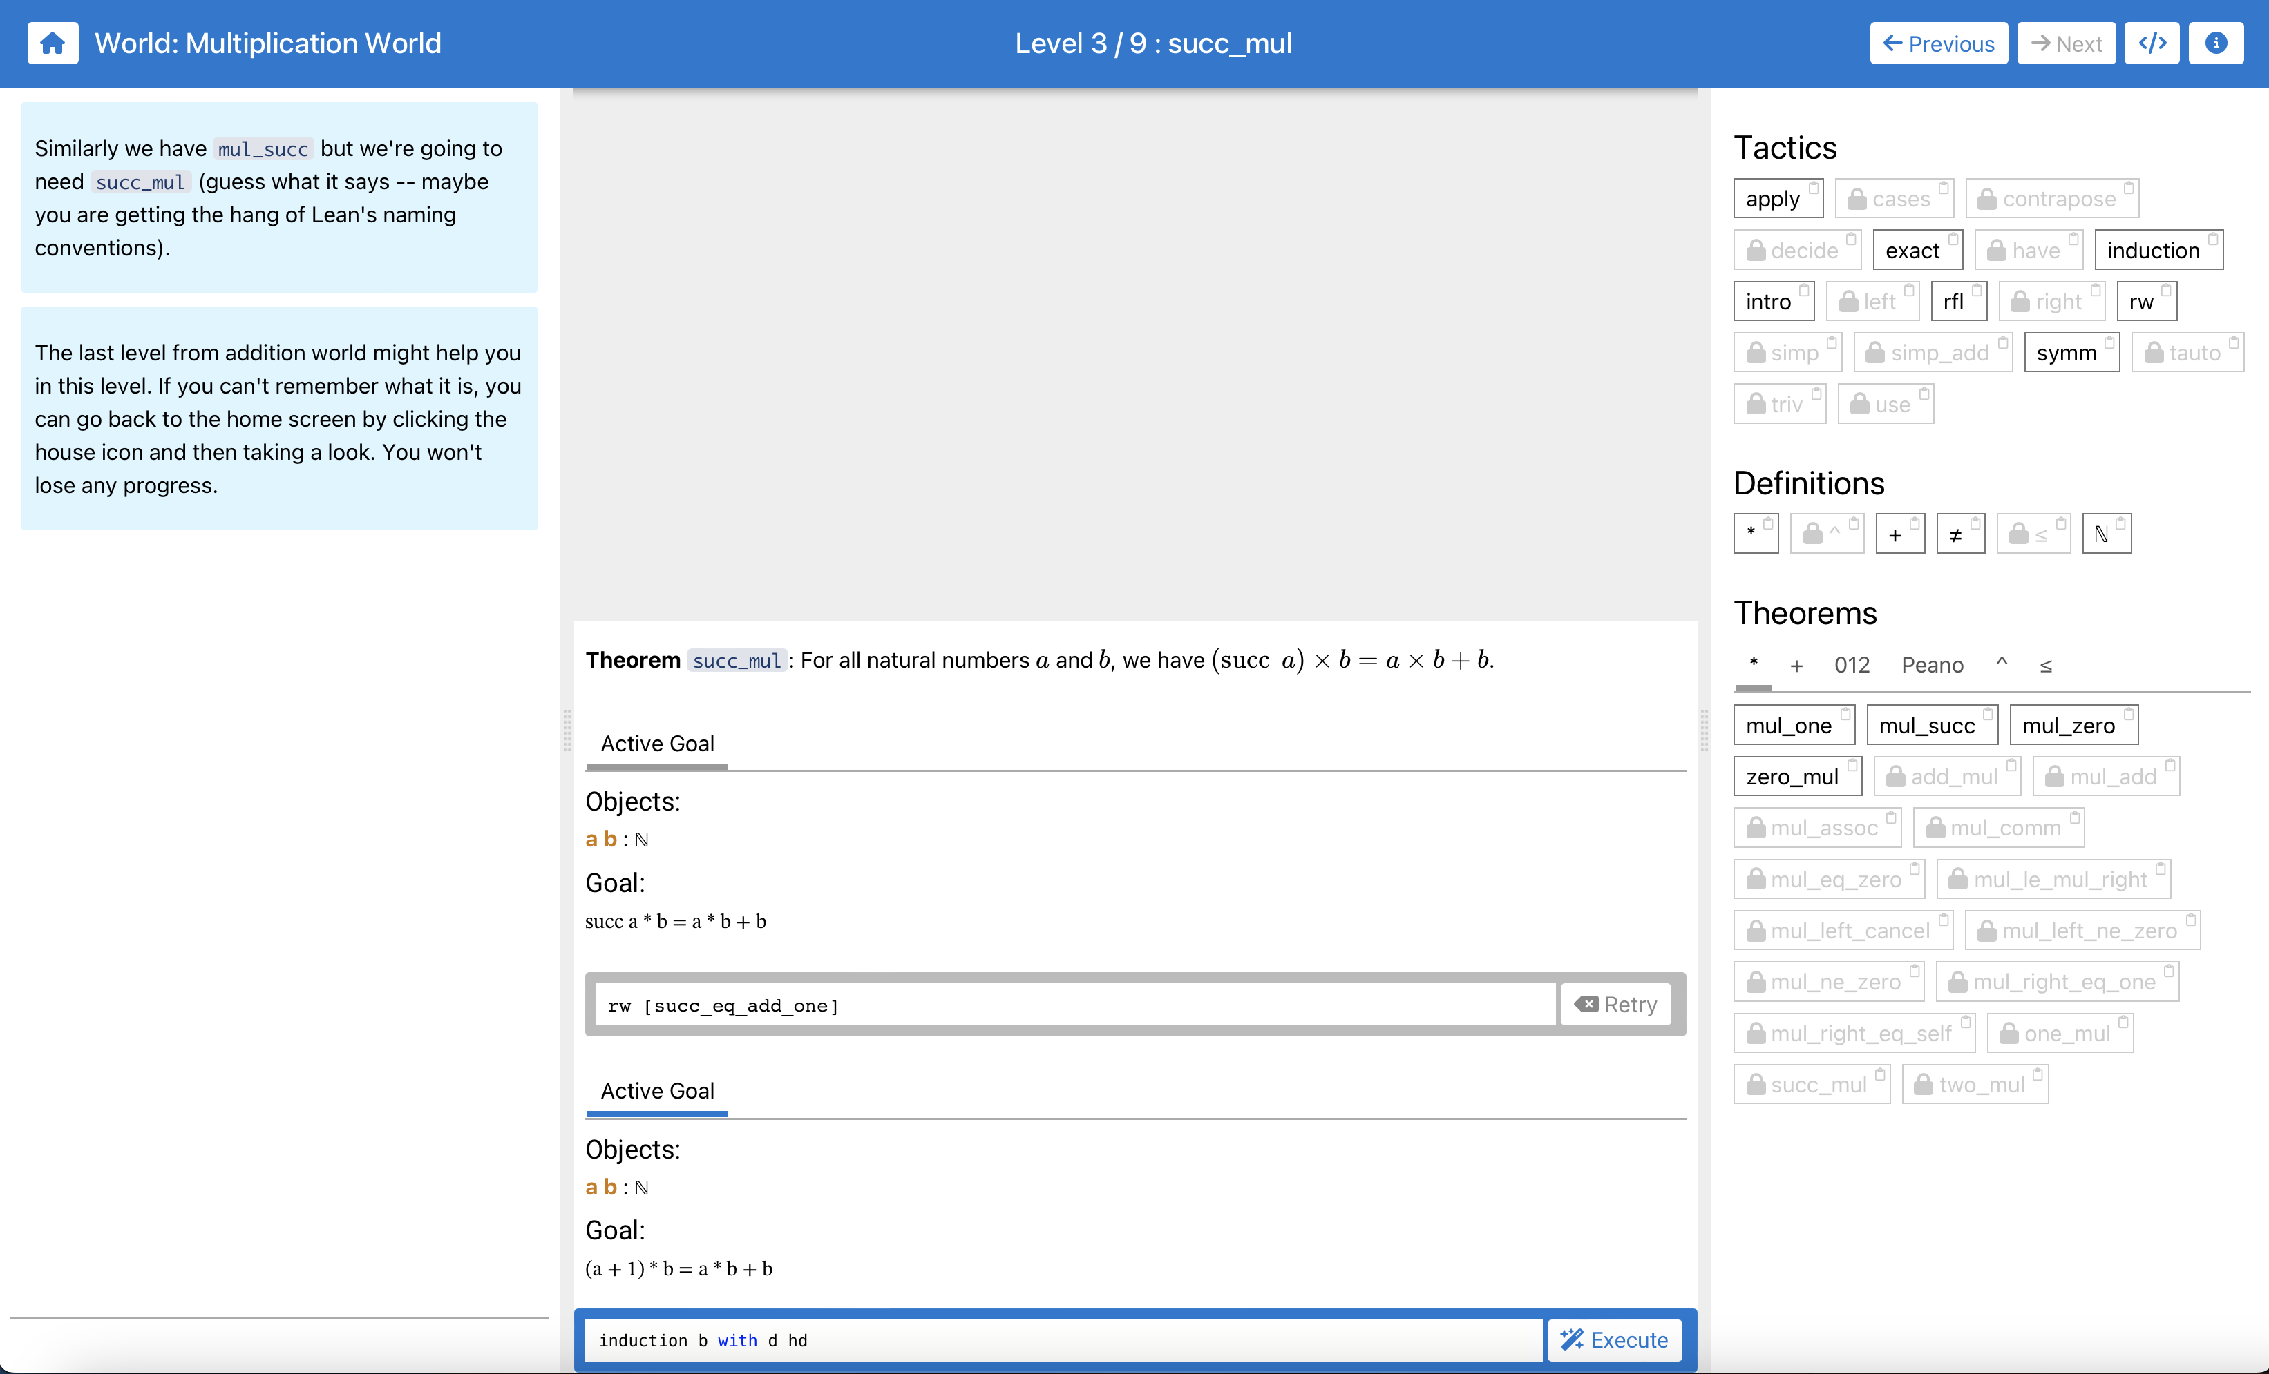The image size is (2269, 1374).
Task: Execute the typed induction tactic
Action: coord(1614,1340)
